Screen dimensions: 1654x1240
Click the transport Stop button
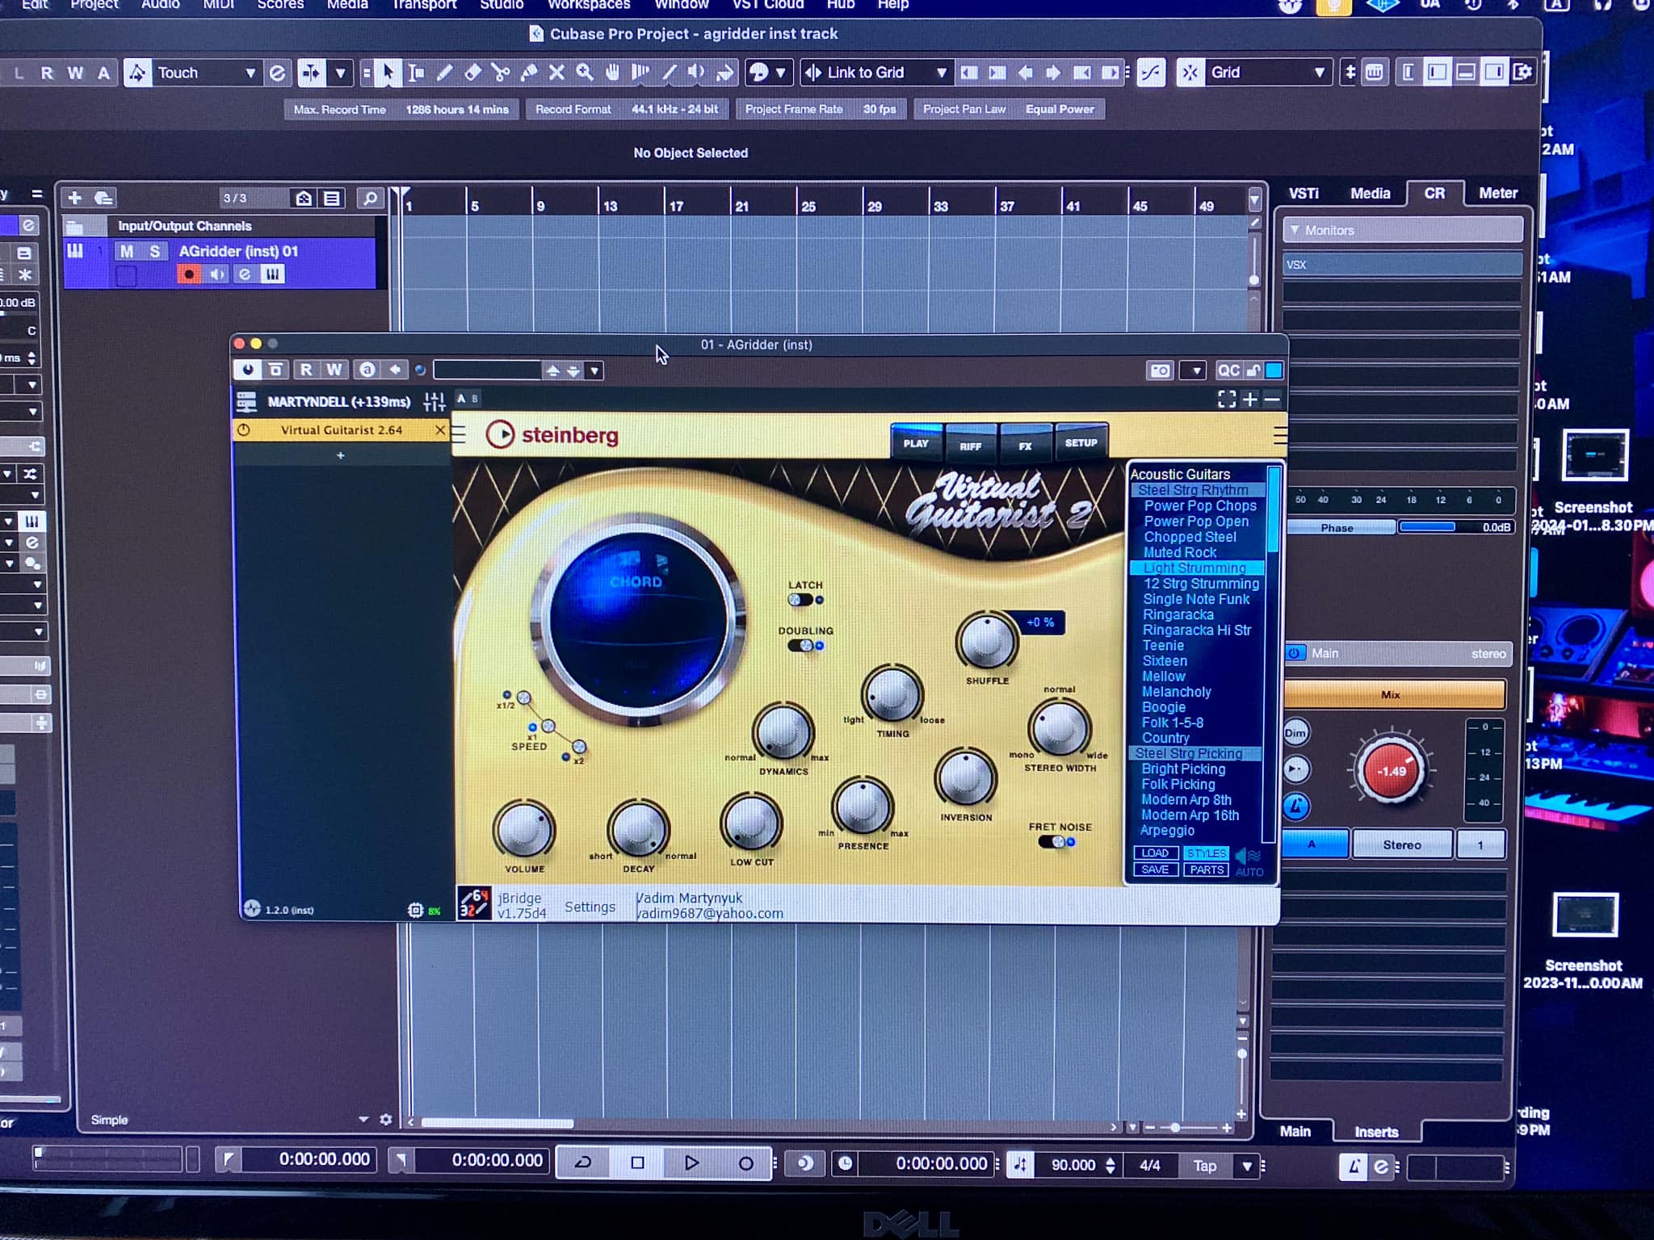point(637,1163)
